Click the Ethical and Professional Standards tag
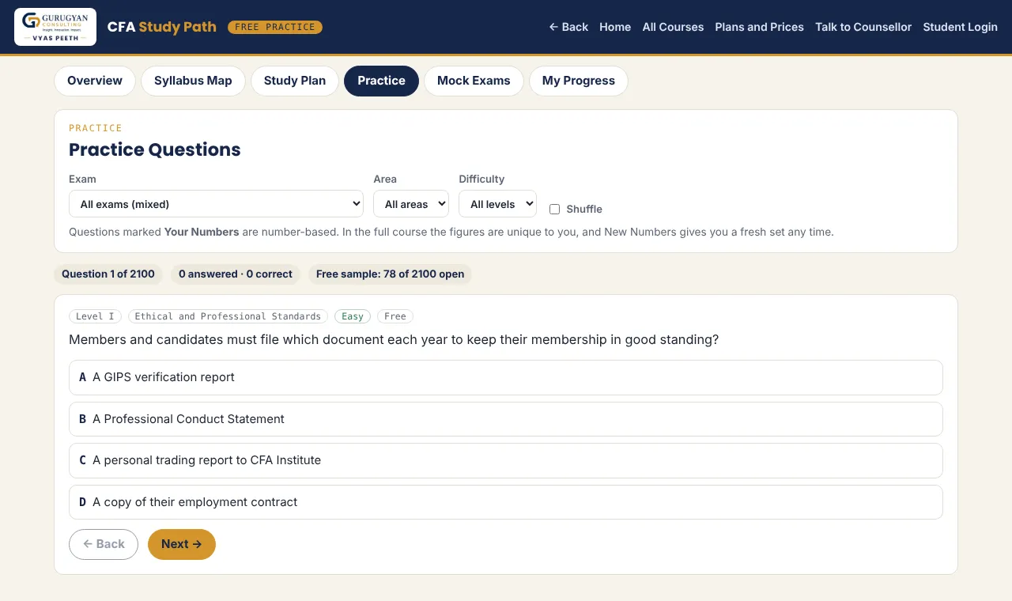 pos(228,316)
